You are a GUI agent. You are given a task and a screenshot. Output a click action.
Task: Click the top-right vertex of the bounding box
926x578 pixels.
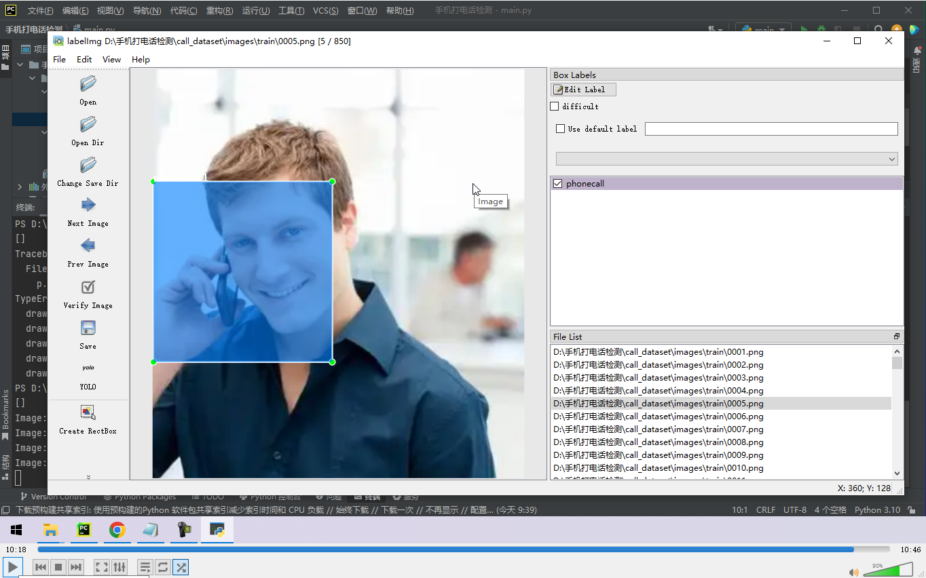(x=332, y=181)
